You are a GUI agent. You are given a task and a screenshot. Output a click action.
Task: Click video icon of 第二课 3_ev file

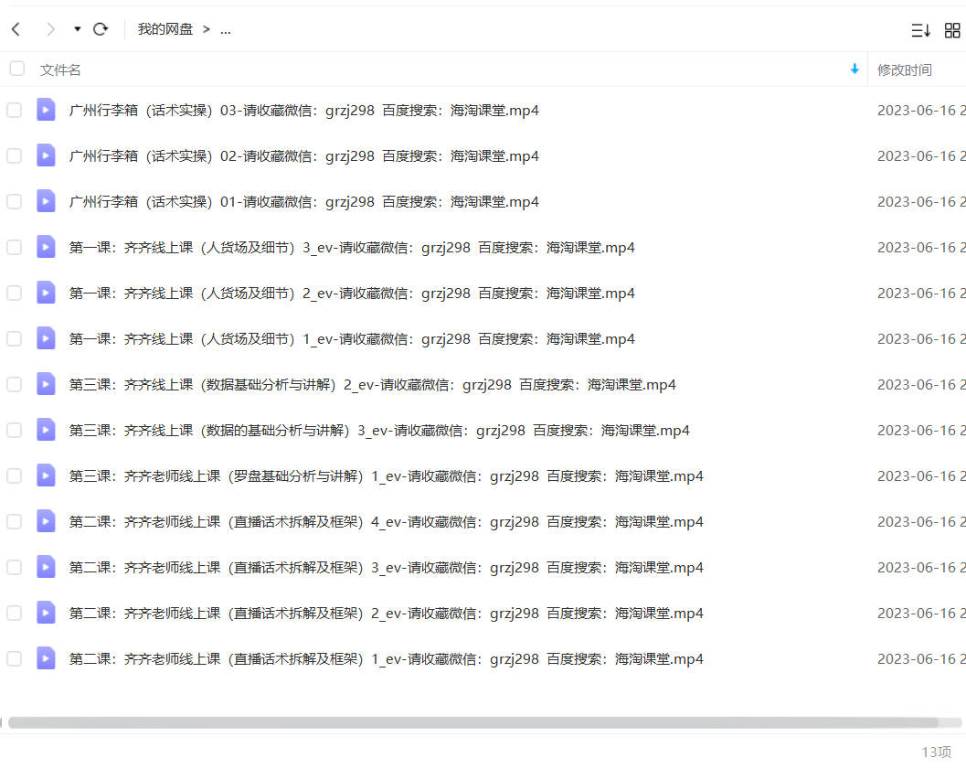click(x=46, y=566)
